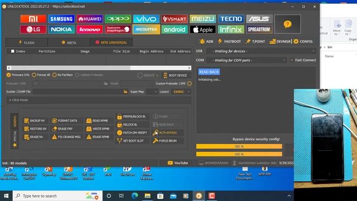The width and height of the screenshot is (357, 201).
Task: Click the BOOT DEVICE button
Action: (175, 75)
